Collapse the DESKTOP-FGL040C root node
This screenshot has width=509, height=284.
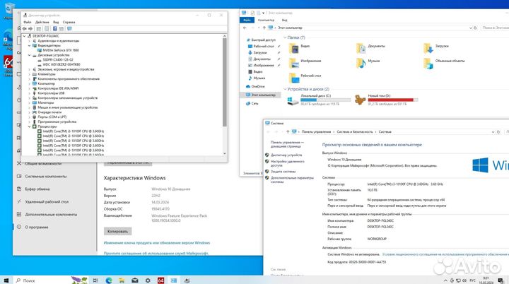coord(24,36)
